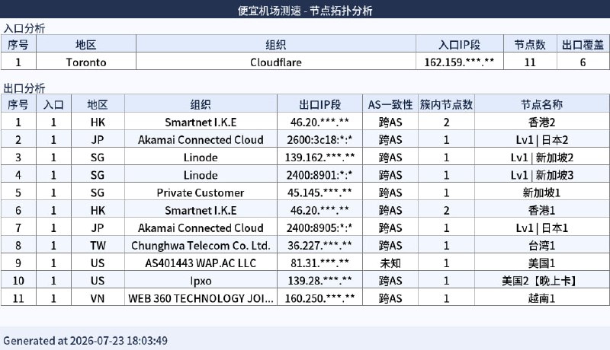Click the 入口IP段 column header
610x350 pixels.
[460, 44]
